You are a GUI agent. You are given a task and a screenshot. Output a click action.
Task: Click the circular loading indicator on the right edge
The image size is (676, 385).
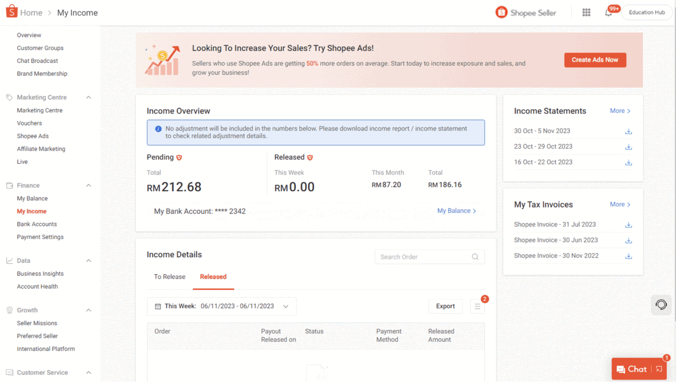click(661, 305)
